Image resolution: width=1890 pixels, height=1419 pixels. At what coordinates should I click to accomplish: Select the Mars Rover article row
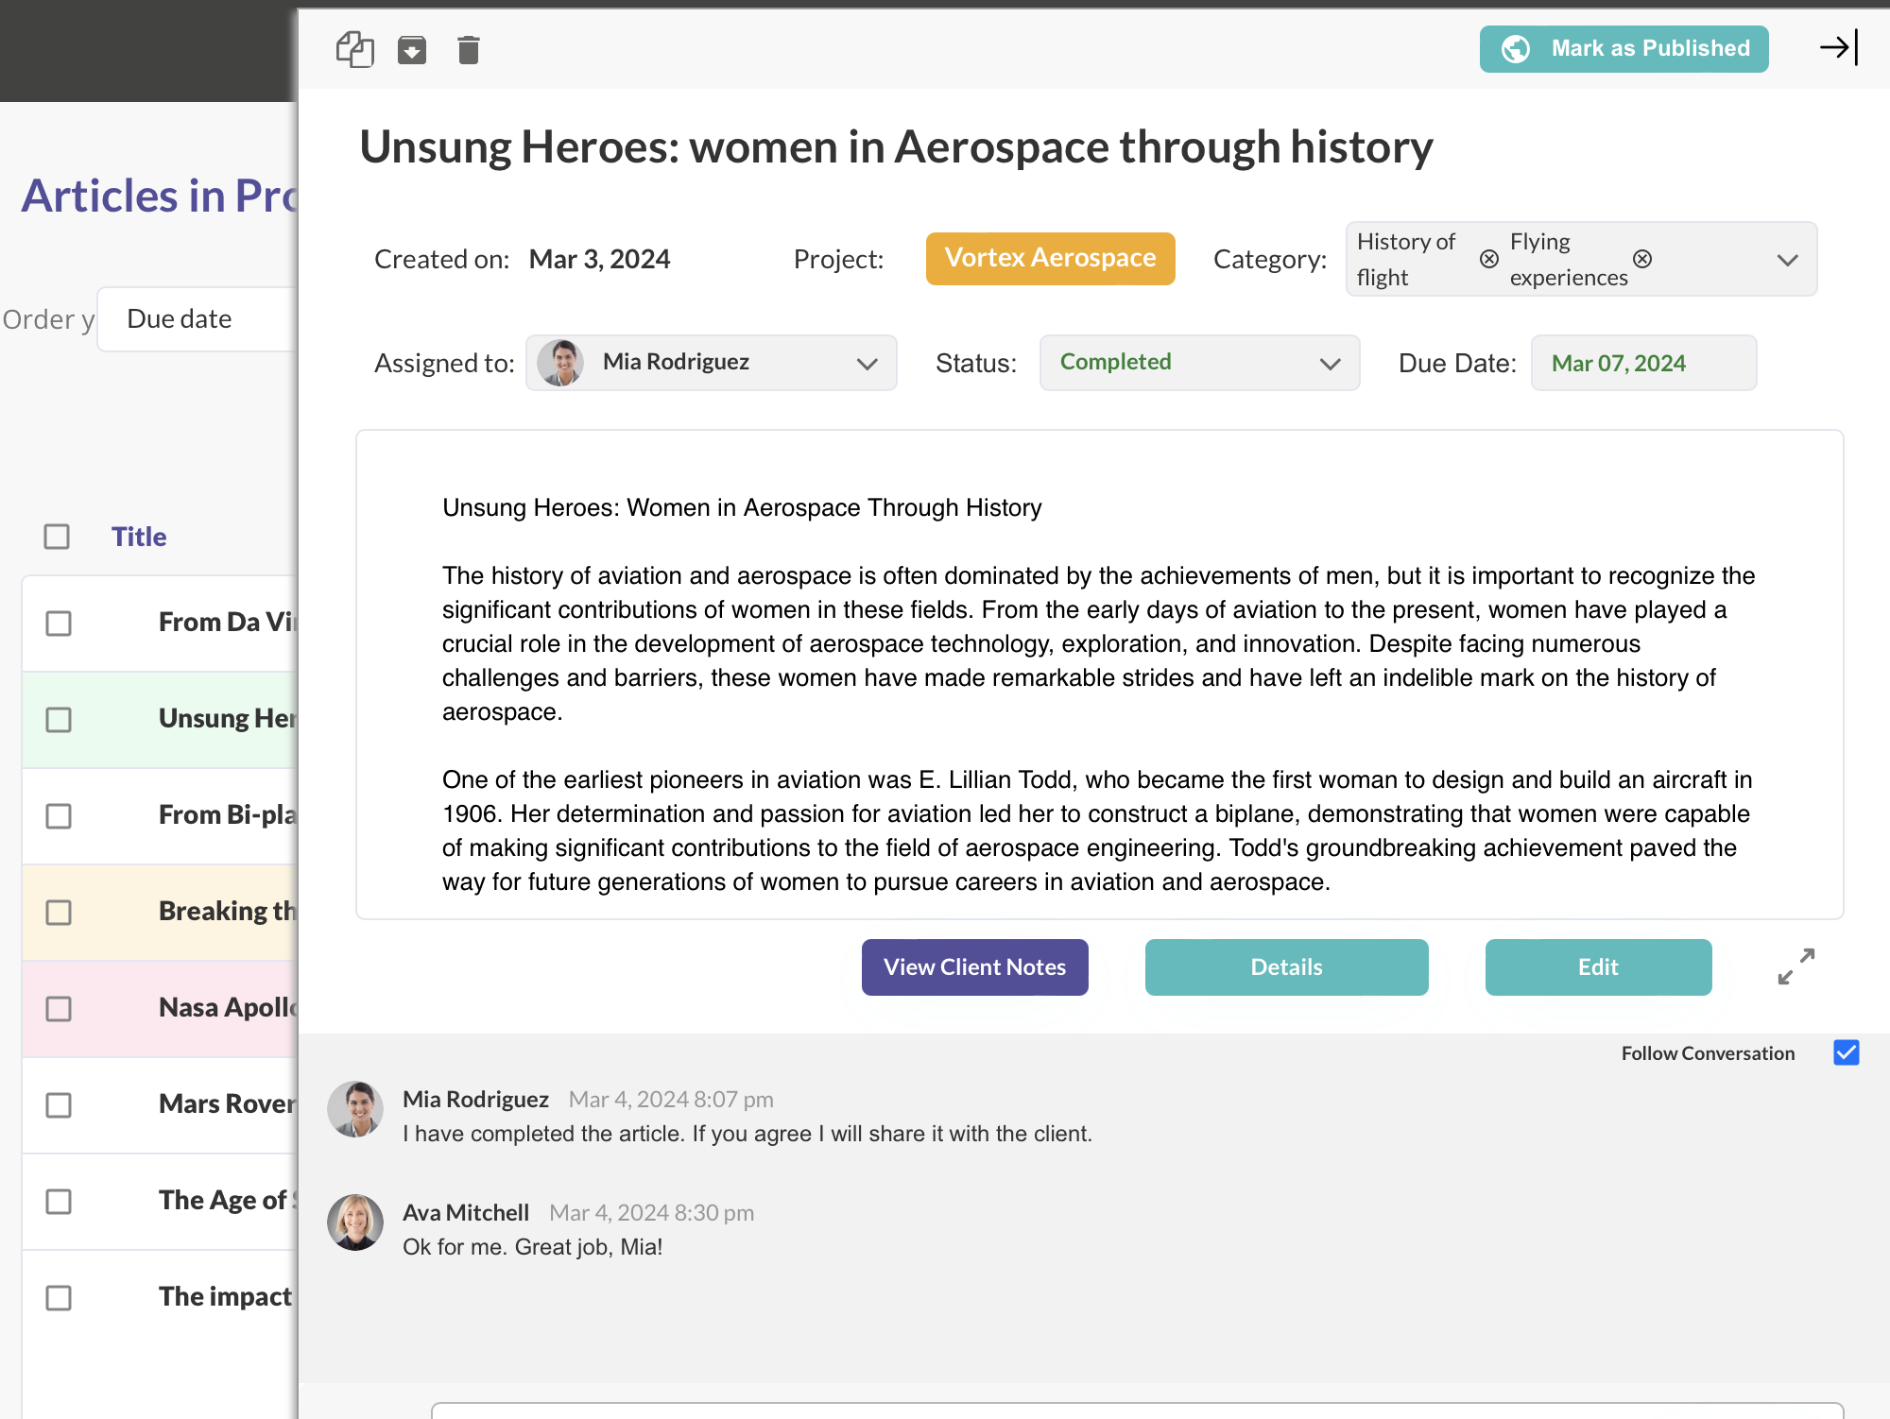227,1103
